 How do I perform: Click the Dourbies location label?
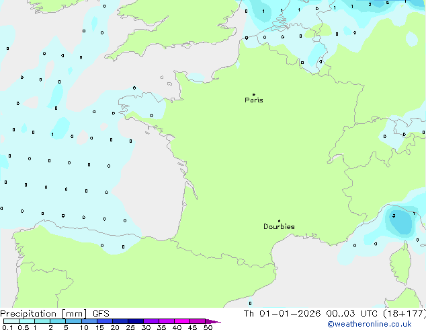(279, 226)
